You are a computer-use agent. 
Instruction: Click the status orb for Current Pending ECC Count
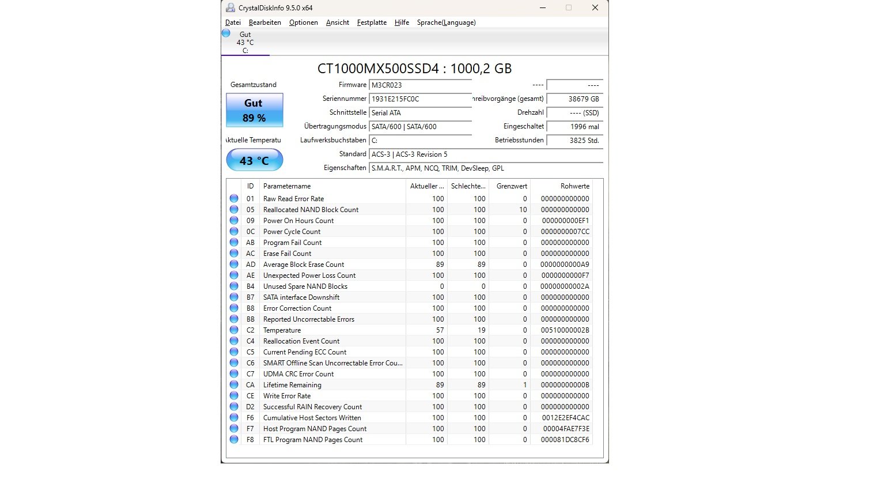pos(234,352)
